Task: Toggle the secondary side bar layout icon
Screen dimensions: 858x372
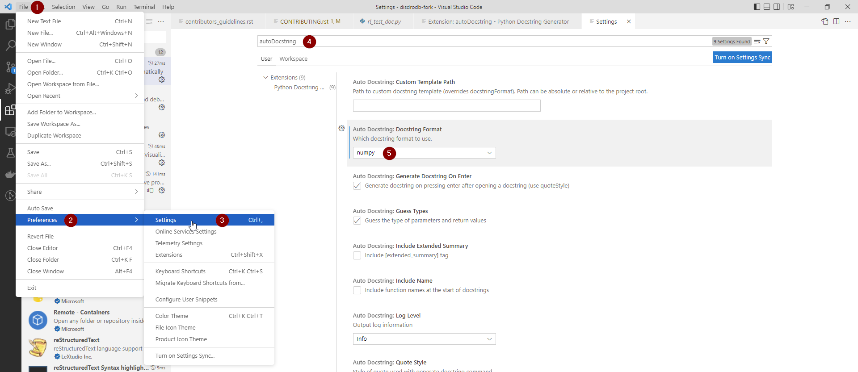Action: point(777,7)
